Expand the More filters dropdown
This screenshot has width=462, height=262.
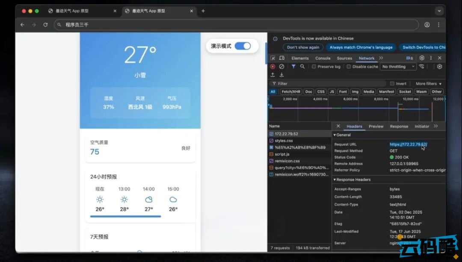(428, 84)
